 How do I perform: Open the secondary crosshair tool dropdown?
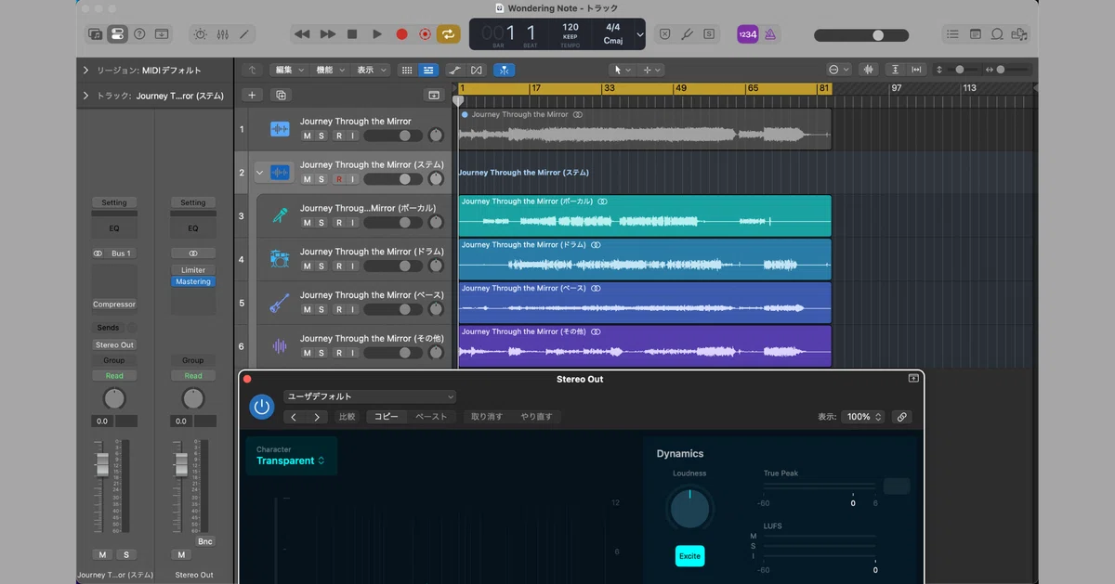(651, 70)
